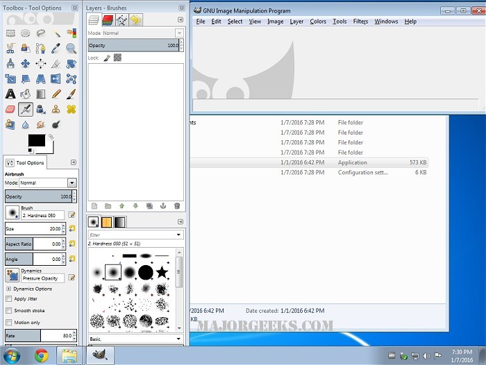
Task: Select the Bucket Fill tool
Action: 26,94
